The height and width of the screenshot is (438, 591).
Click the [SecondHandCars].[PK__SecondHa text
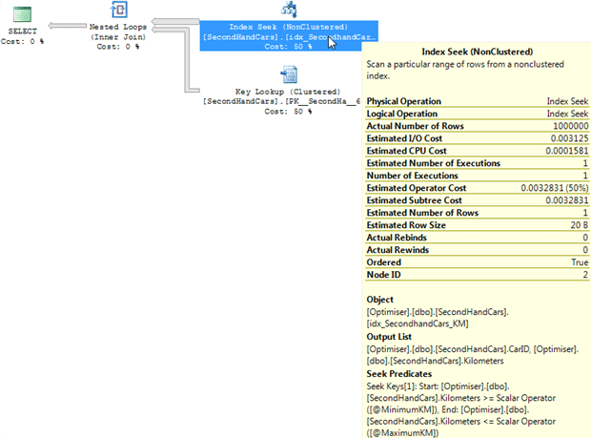pos(281,101)
